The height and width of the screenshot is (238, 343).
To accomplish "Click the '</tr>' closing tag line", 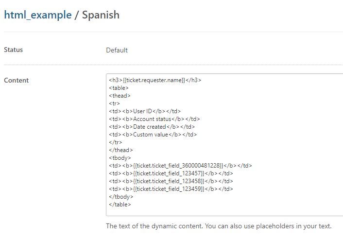I will [115, 142].
